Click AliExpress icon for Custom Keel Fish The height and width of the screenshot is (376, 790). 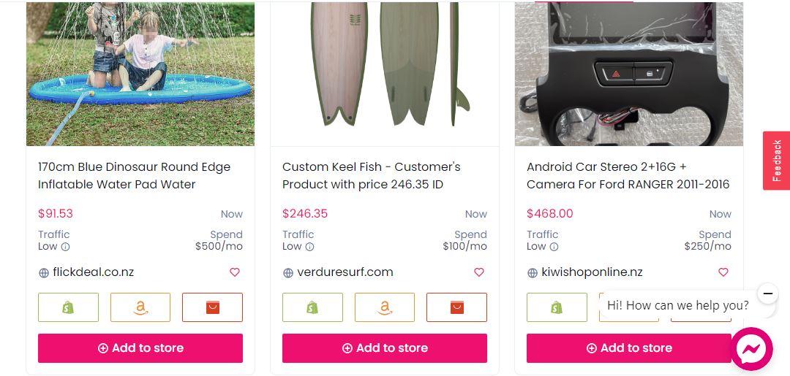tap(457, 307)
